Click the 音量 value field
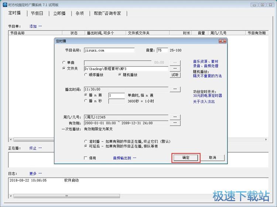The height and width of the screenshot is (207, 277). pos(163,50)
